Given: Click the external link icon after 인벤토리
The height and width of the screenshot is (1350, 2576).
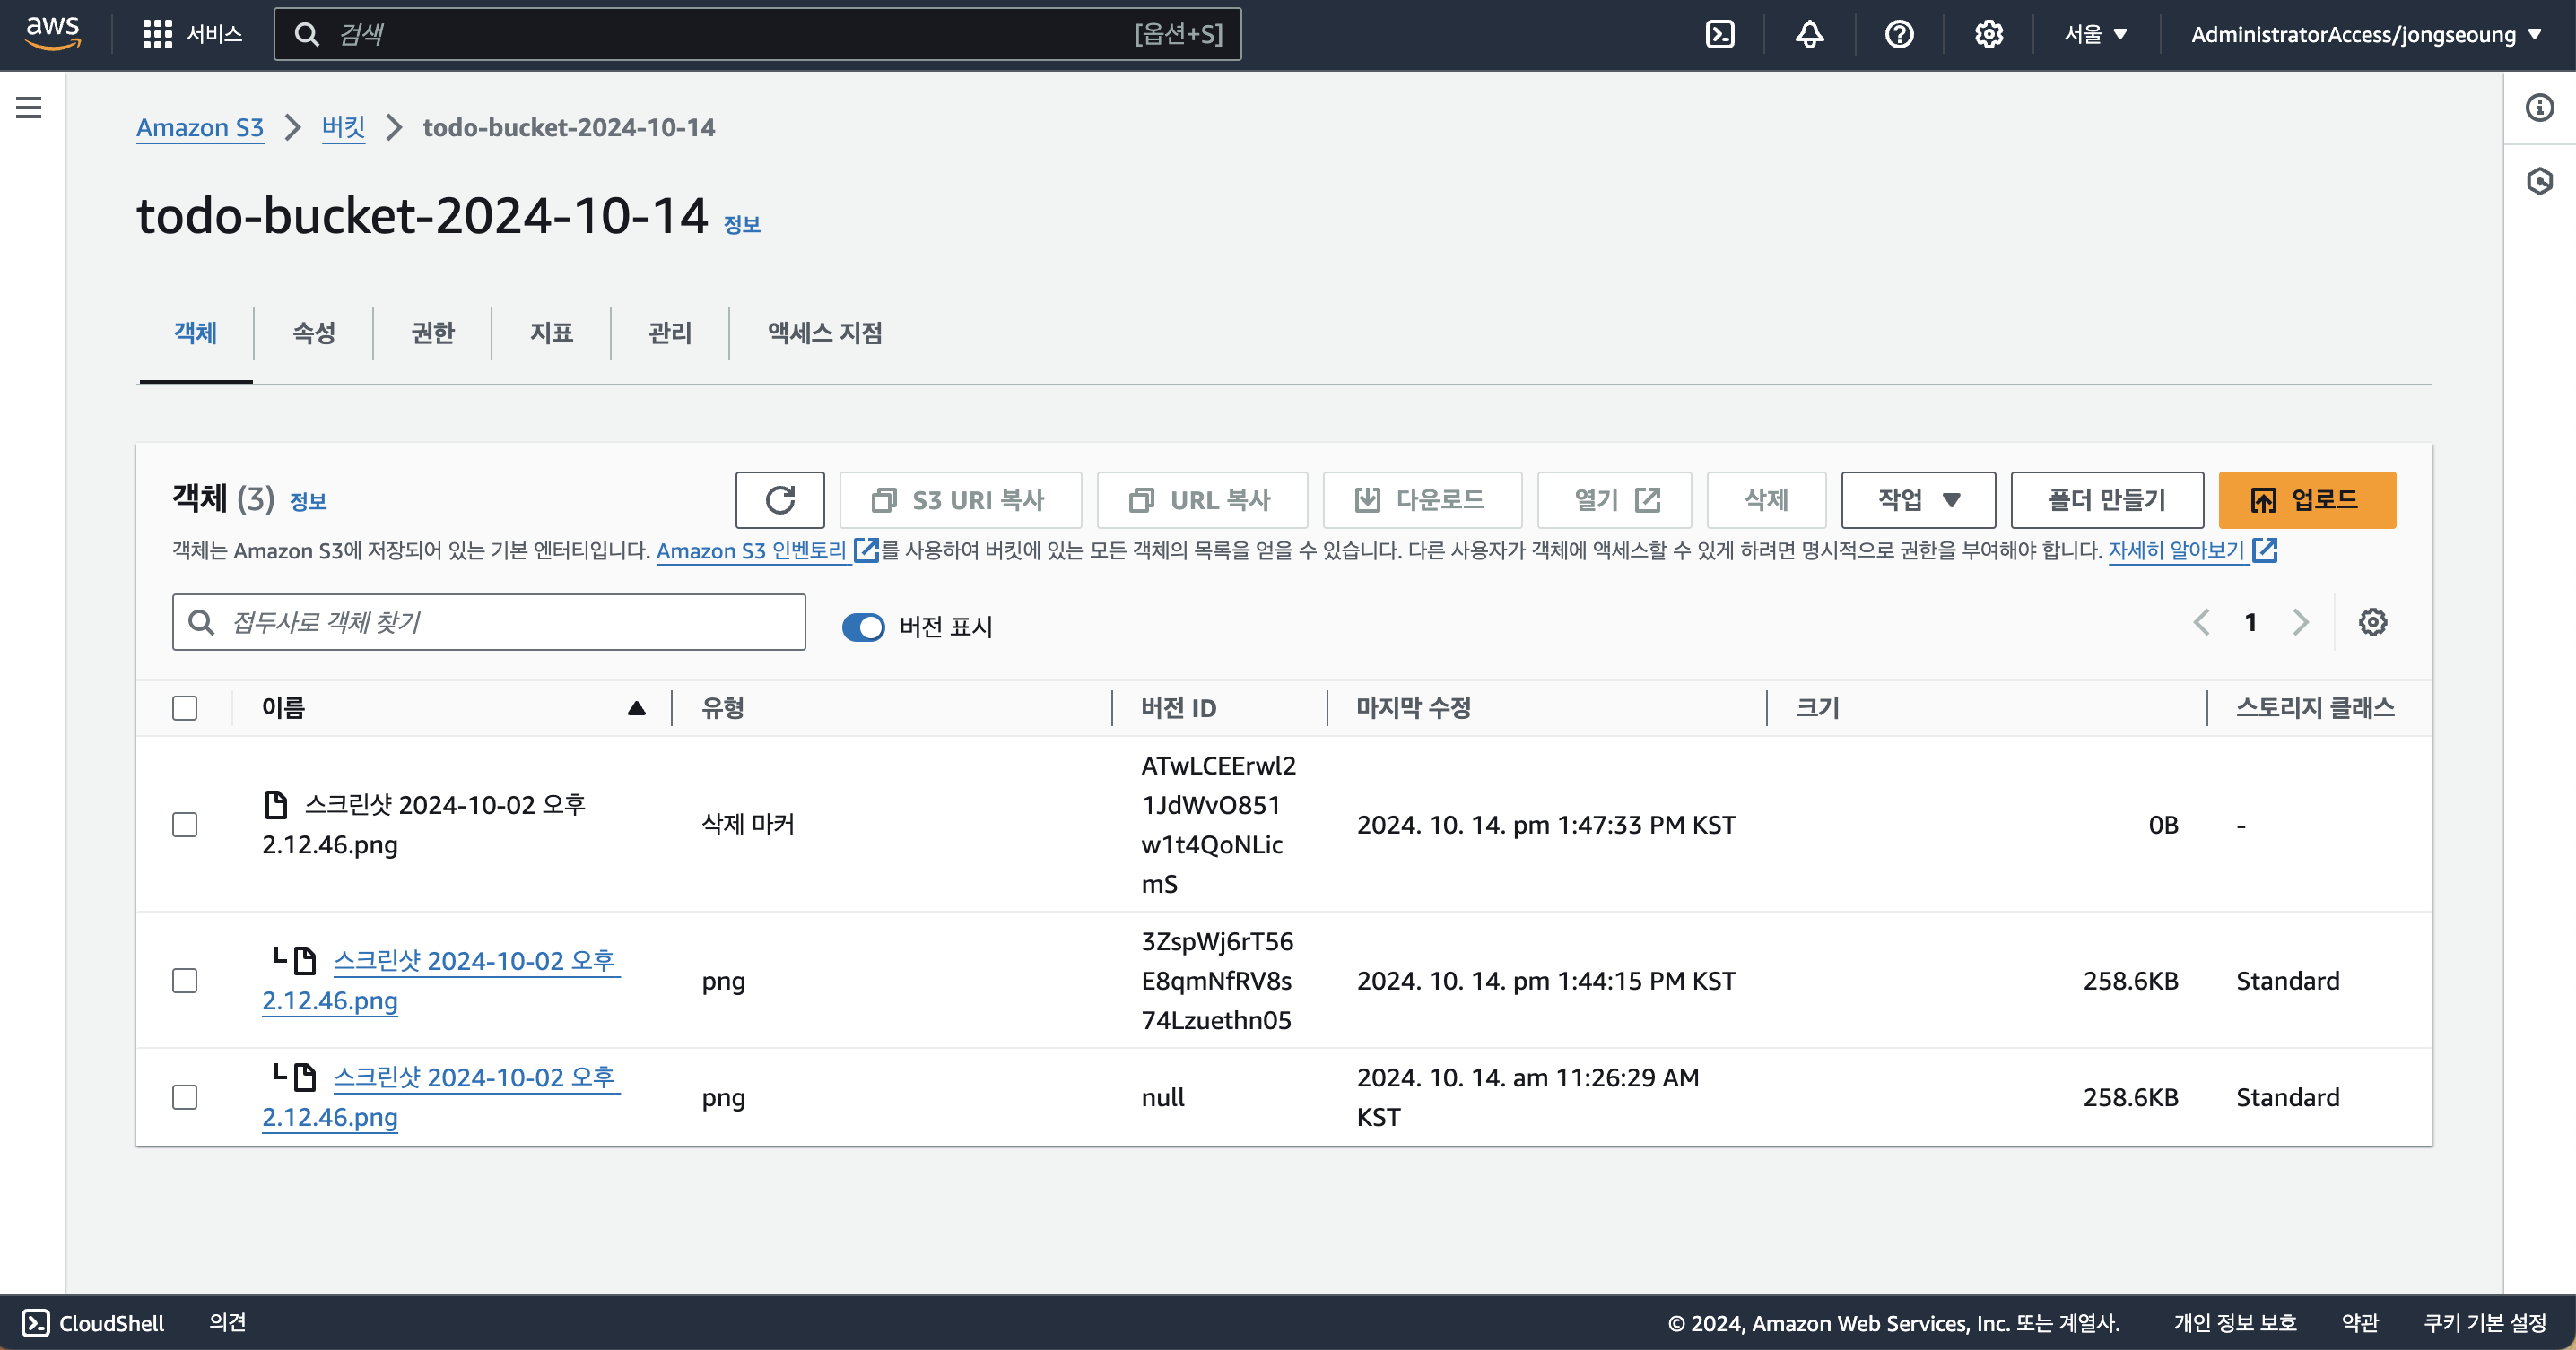Looking at the screenshot, I should 866,550.
